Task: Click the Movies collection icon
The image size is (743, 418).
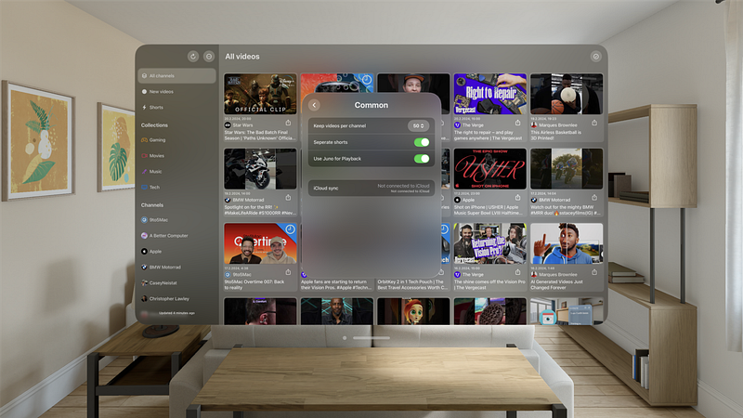Action: (x=144, y=155)
